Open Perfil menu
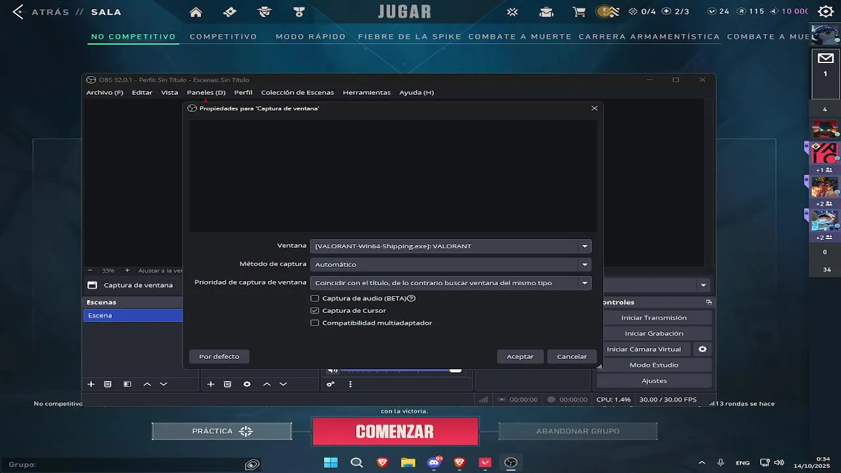The width and height of the screenshot is (841, 473). (243, 93)
